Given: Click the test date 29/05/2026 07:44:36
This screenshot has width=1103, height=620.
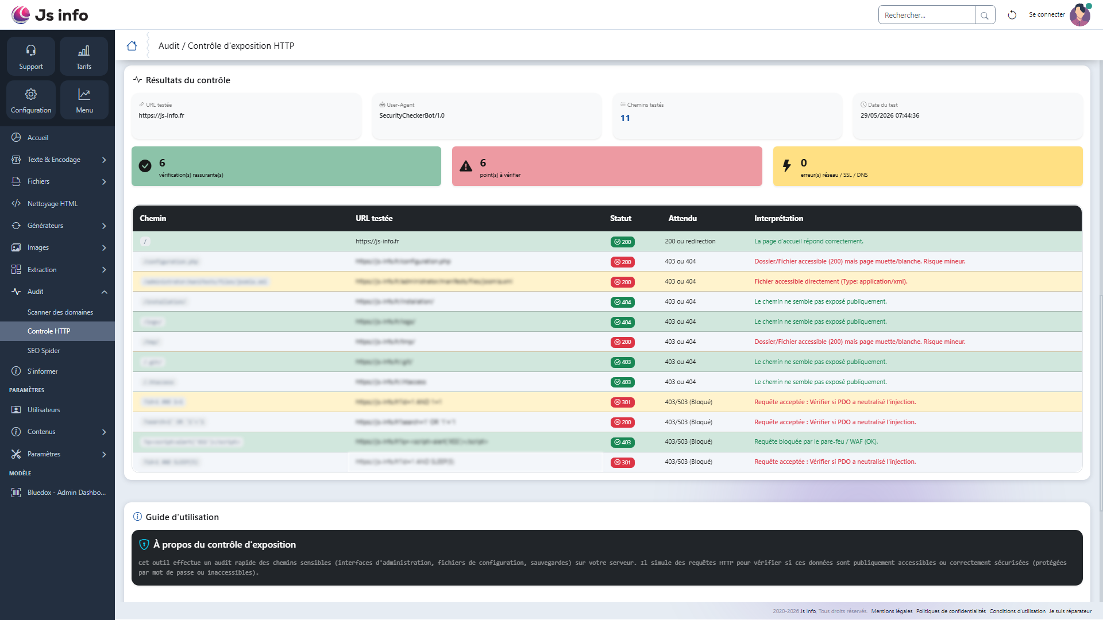Looking at the screenshot, I should (890, 115).
